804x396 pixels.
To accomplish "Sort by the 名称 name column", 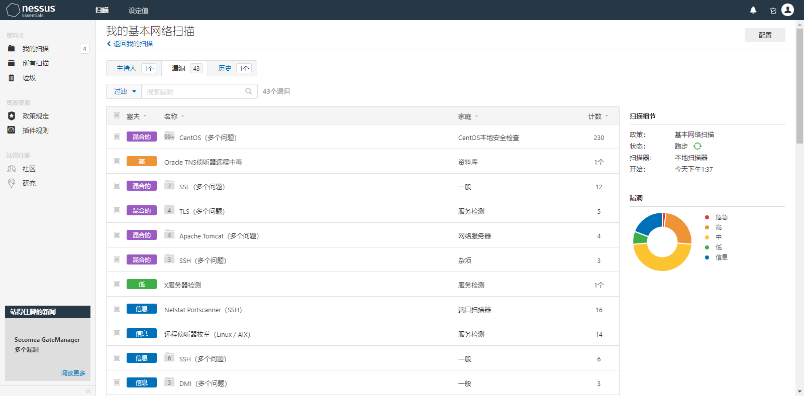I will tap(174, 116).
